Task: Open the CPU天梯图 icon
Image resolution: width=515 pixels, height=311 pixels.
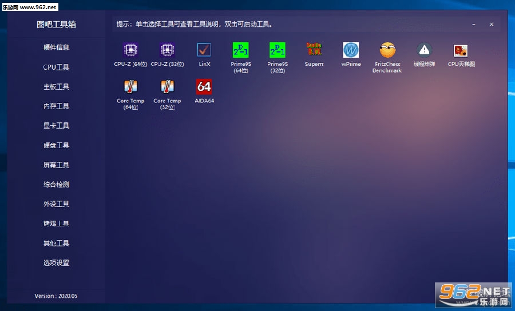Action: coord(461,50)
